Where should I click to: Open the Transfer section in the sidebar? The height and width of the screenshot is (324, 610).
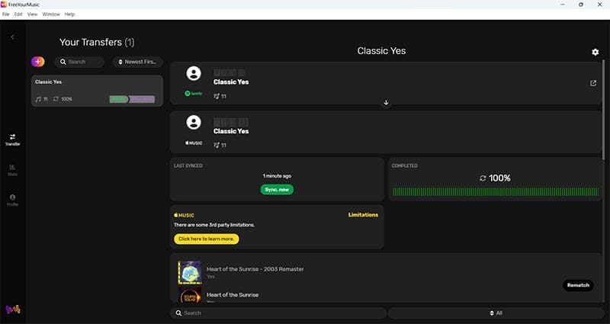click(12, 140)
